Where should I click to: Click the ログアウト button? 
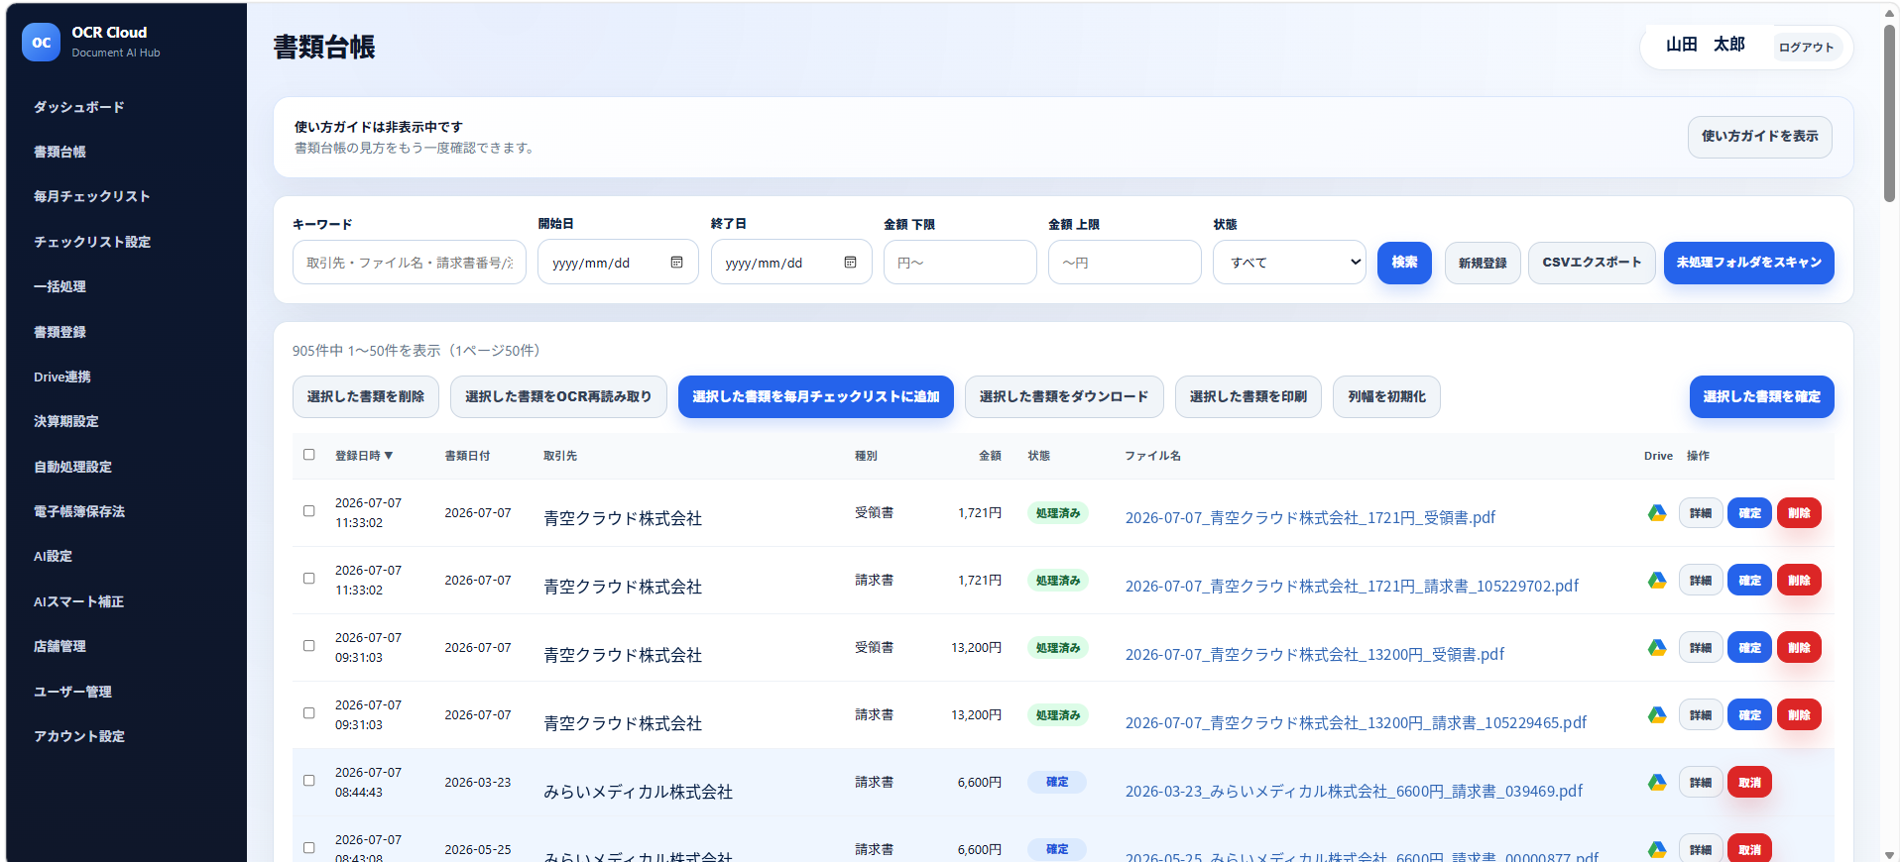coord(1806,47)
